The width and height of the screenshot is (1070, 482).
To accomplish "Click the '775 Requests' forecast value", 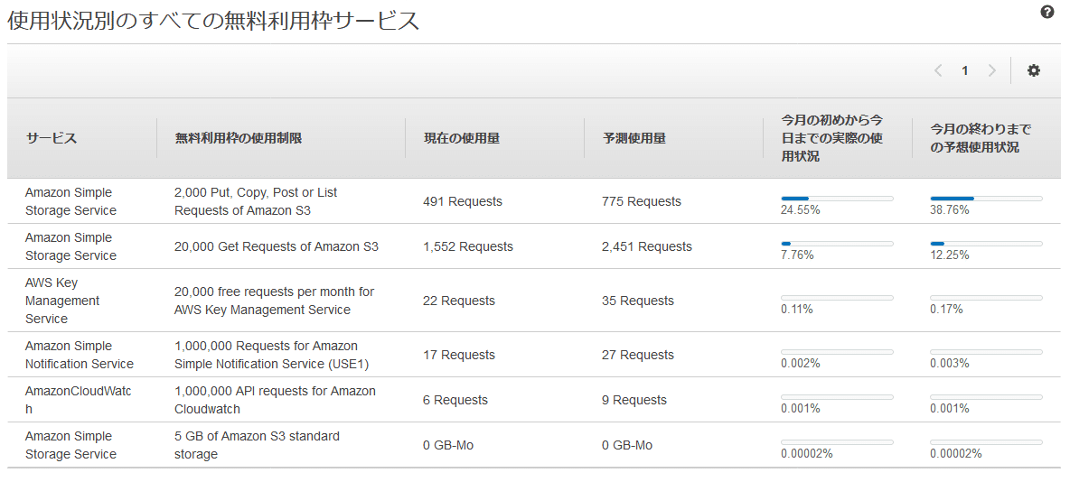I will point(642,202).
